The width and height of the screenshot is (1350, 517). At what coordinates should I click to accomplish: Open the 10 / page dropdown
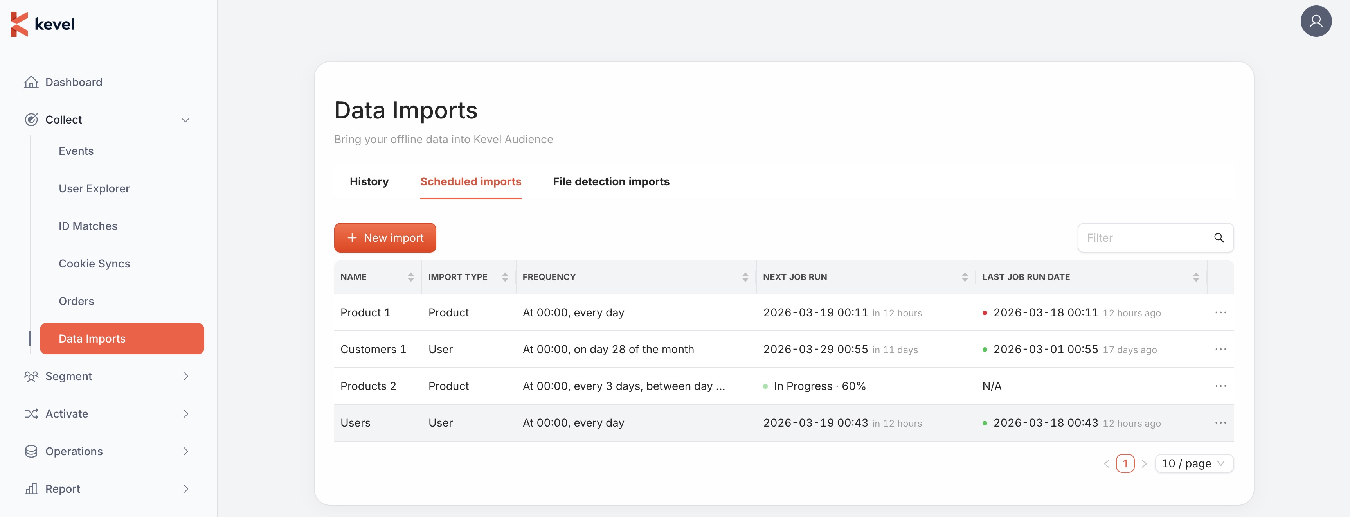point(1193,463)
